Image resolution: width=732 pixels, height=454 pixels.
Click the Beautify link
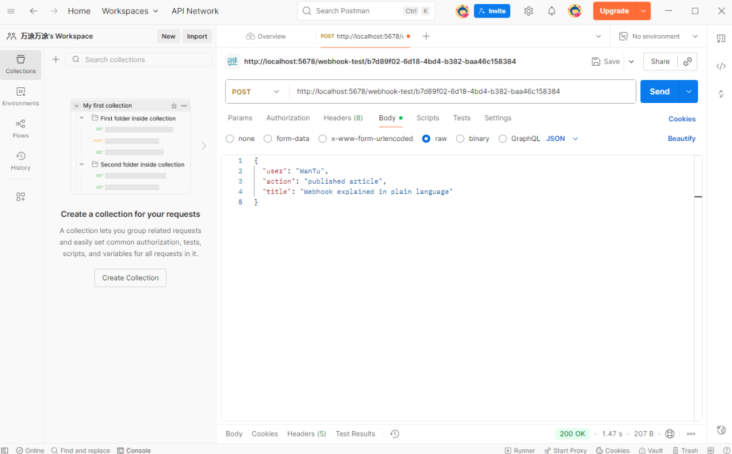(x=681, y=139)
